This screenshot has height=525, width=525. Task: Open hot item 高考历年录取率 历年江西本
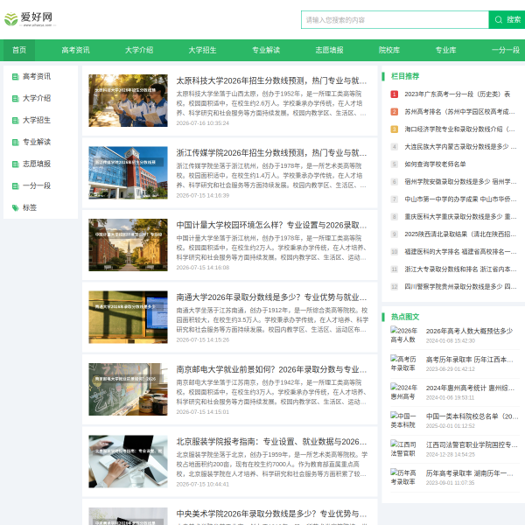coord(469,360)
